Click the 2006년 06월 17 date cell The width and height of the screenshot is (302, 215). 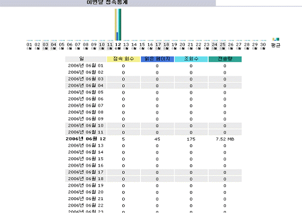click(86, 172)
